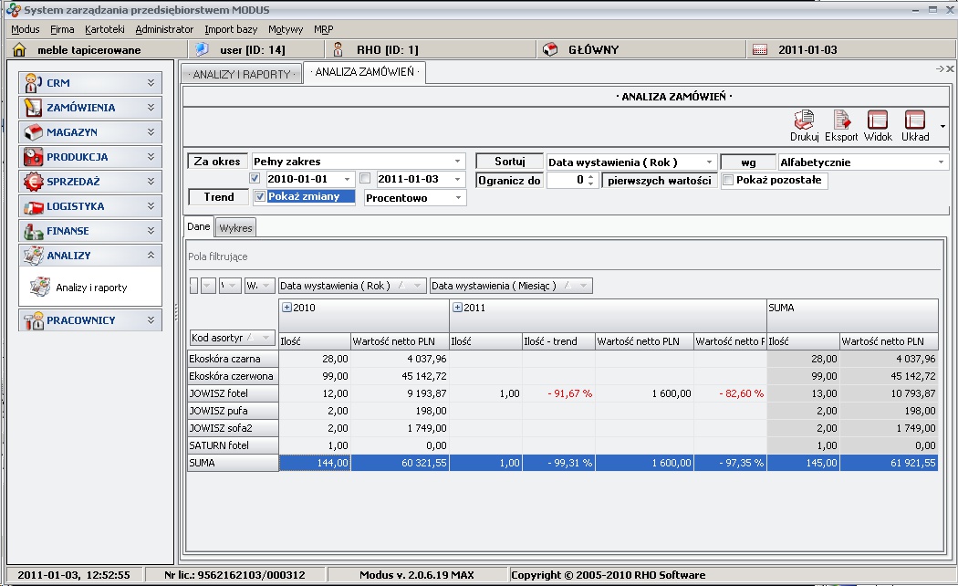Click the CRM module icon
Image resolution: width=958 pixels, height=586 pixels.
(34, 83)
